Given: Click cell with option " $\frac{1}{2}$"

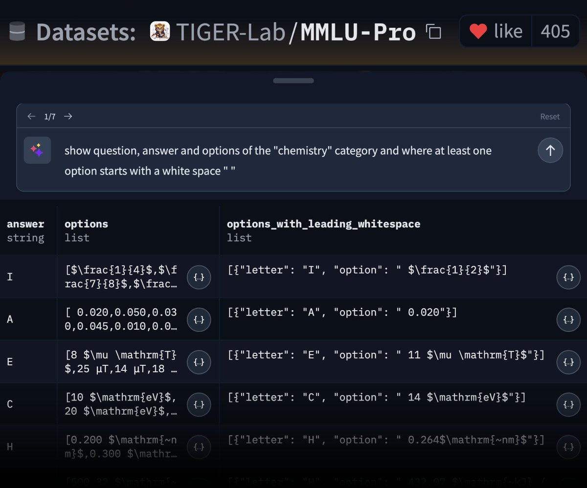Looking at the screenshot, I should click(x=367, y=270).
